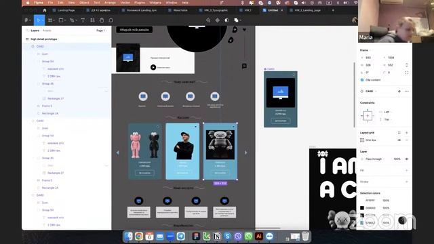434x244 pixels.
Task: Open component options three-dots menu
Action: 407,91
